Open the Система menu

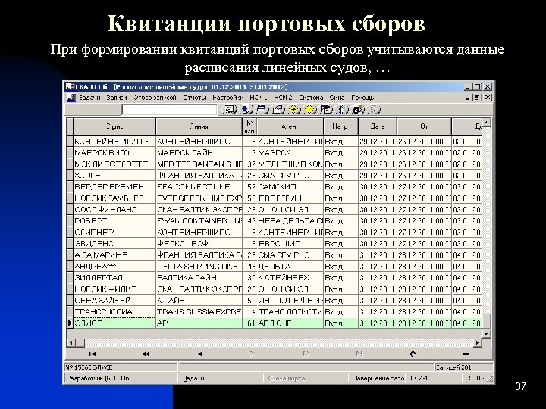coord(311,98)
